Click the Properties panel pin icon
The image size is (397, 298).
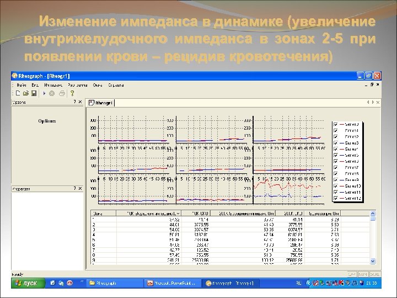(74, 189)
